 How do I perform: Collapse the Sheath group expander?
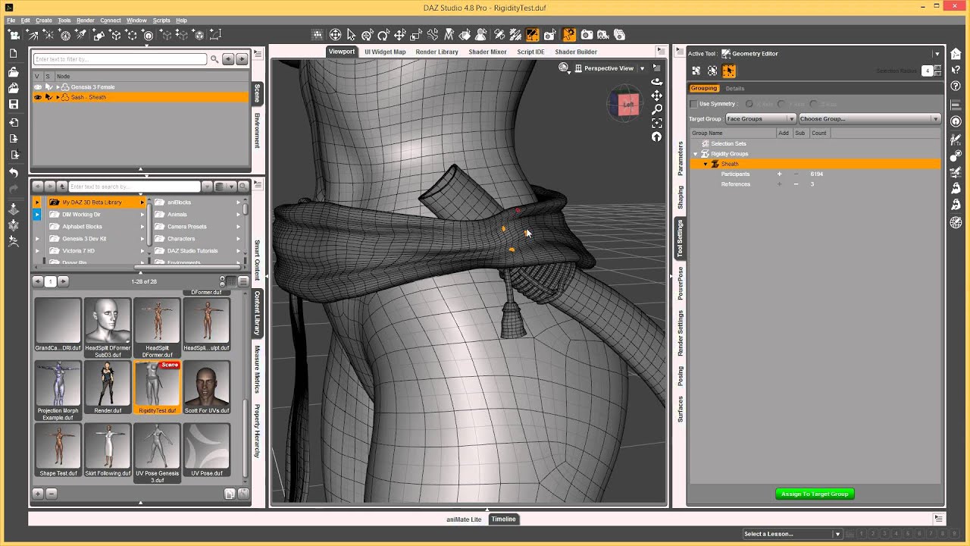pyautogui.click(x=706, y=164)
